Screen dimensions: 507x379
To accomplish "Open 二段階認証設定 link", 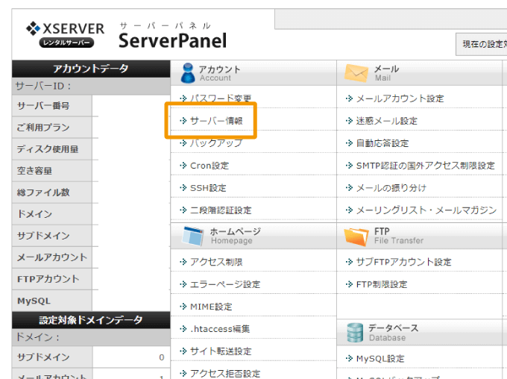I will (x=221, y=210).
